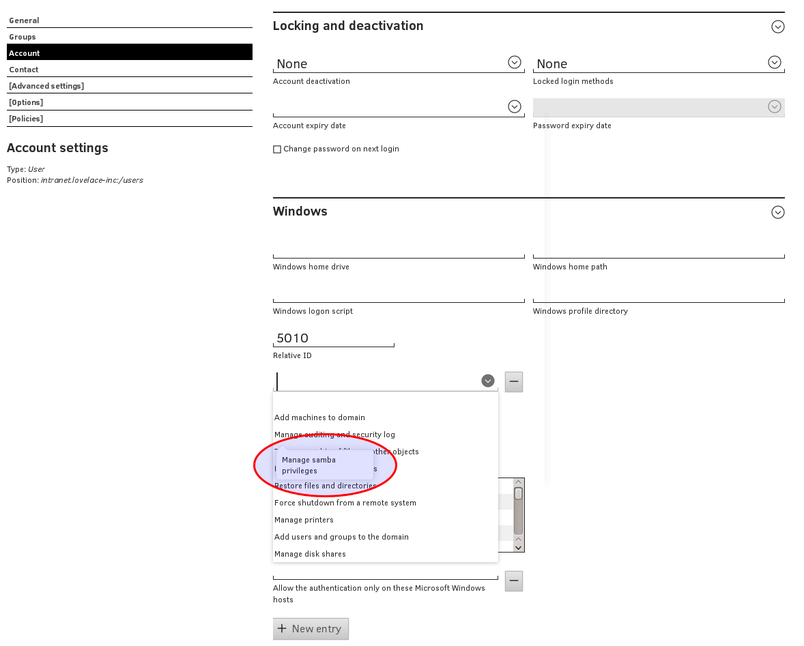Click the scrollbar down arrow in the list box

pos(518,546)
